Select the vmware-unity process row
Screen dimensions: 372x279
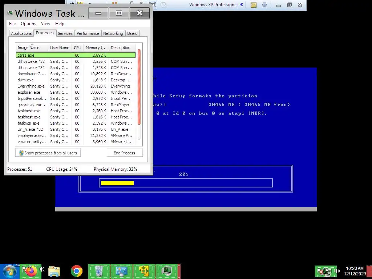[76, 141]
